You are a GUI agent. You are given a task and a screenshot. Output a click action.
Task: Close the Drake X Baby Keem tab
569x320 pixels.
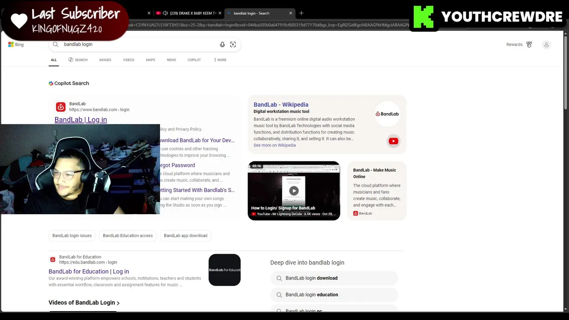[x=220, y=13]
